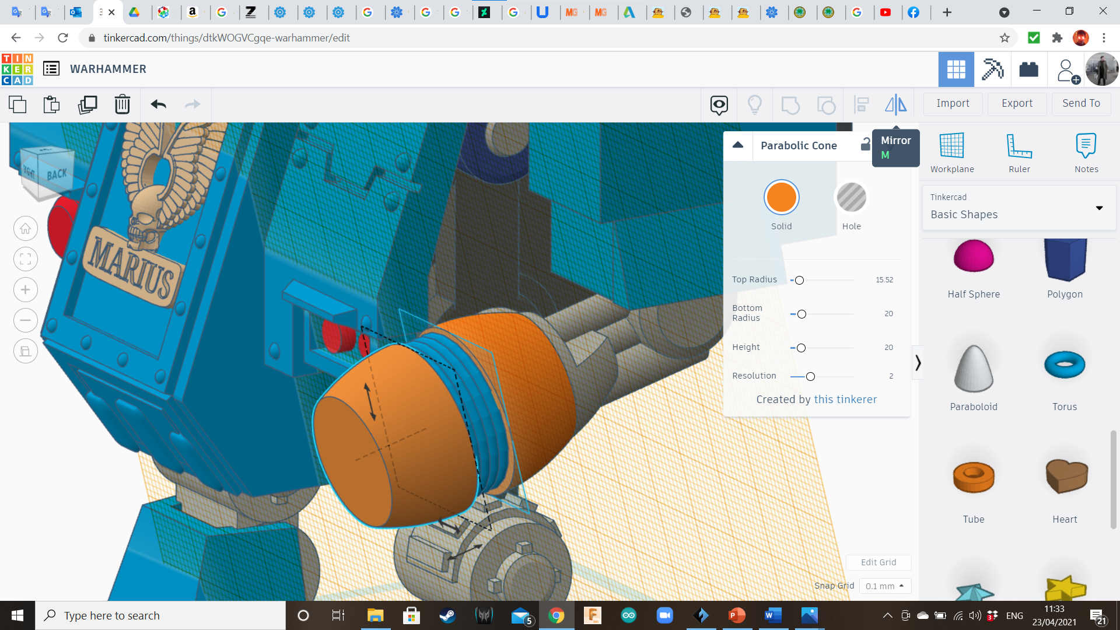This screenshot has width=1120, height=630.
Task: Click the Align tool icon
Action: click(x=861, y=104)
